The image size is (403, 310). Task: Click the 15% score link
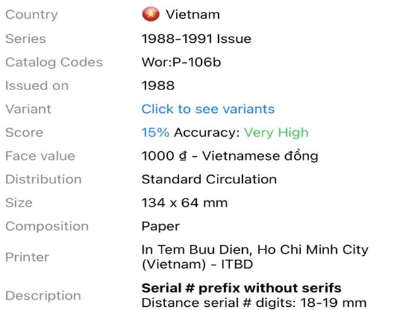click(155, 132)
